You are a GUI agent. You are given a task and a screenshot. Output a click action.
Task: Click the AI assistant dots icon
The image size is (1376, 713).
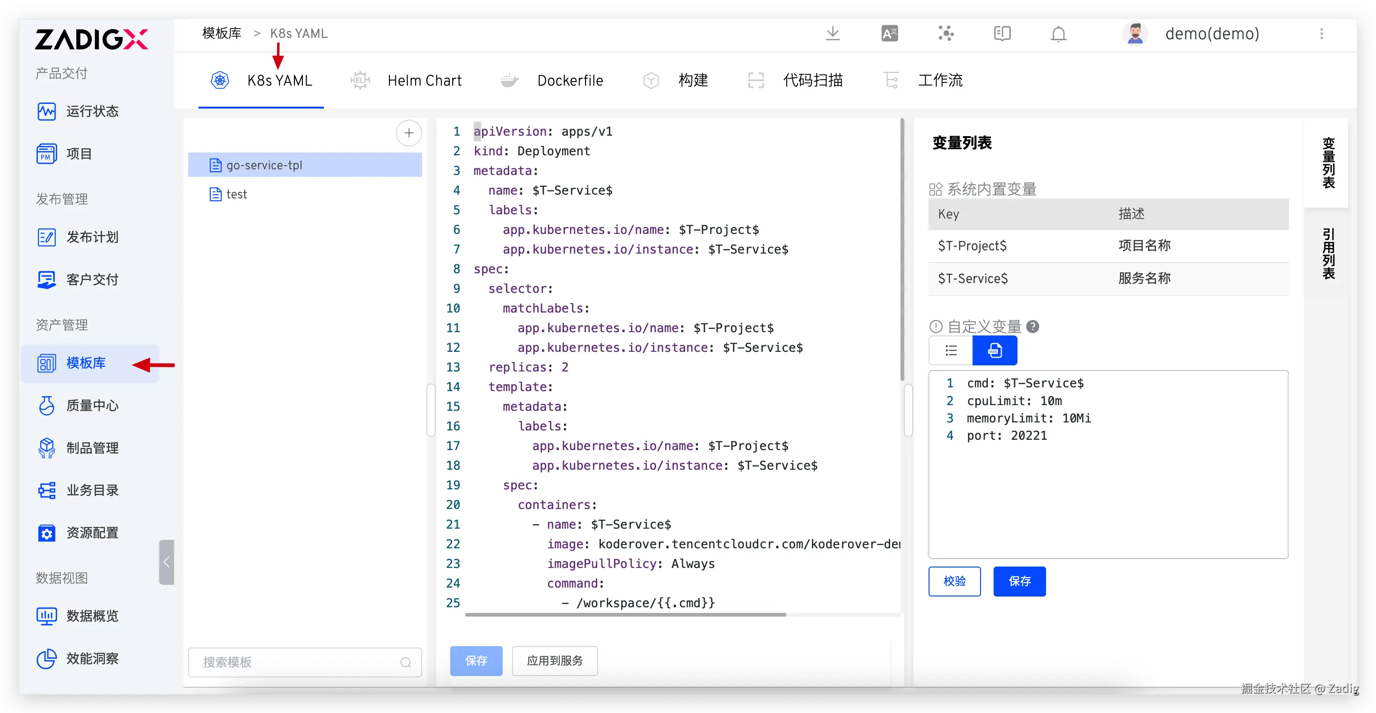tap(945, 34)
